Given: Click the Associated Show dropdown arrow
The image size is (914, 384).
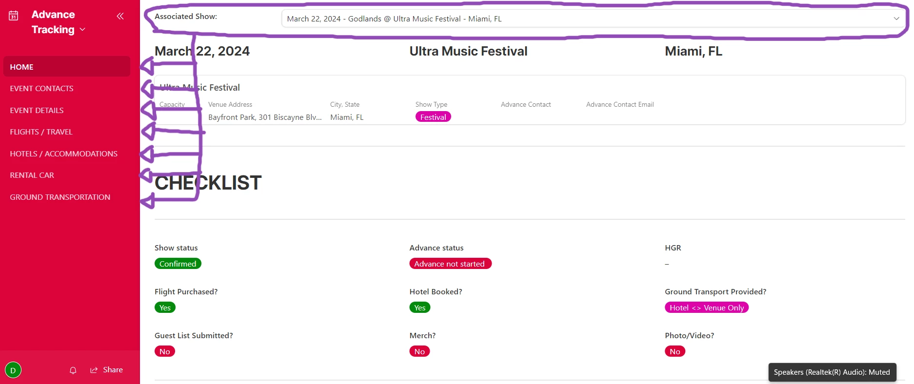Looking at the screenshot, I should coord(896,19).
